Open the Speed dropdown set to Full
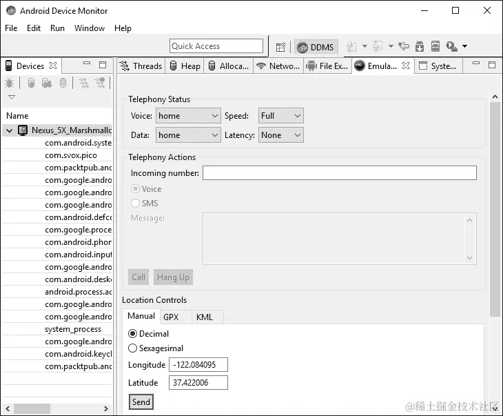The height and width of the screenshot is (416, 503). pos(281,116)
